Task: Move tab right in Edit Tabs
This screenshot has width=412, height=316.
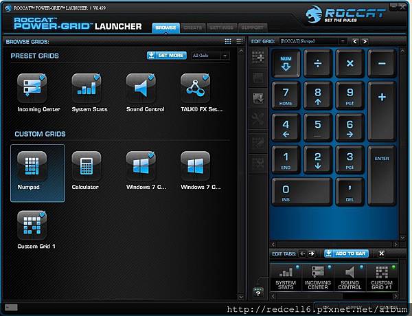Action: click(x=311, y=253)
